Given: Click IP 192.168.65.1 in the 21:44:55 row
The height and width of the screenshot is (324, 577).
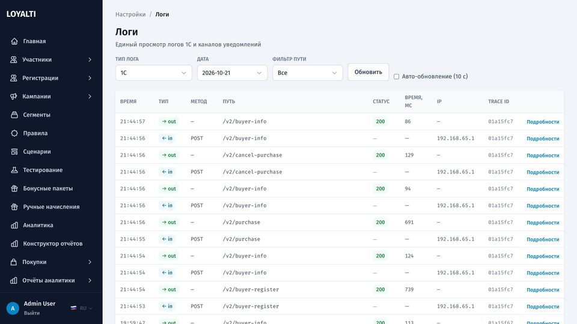Looking at the screenshot, I should pos(456,239).
